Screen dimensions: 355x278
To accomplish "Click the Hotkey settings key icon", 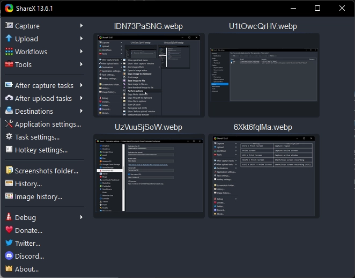I will [x=9, y=149].
